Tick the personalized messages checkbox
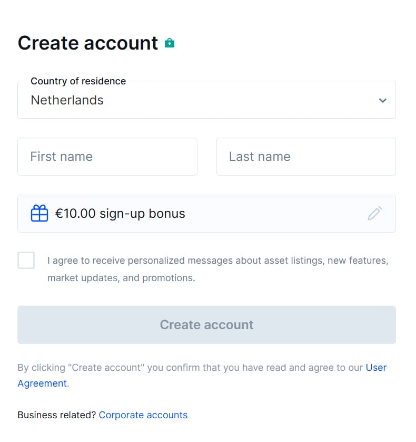The width and height of the screenshot is (416, 442). 26,261
